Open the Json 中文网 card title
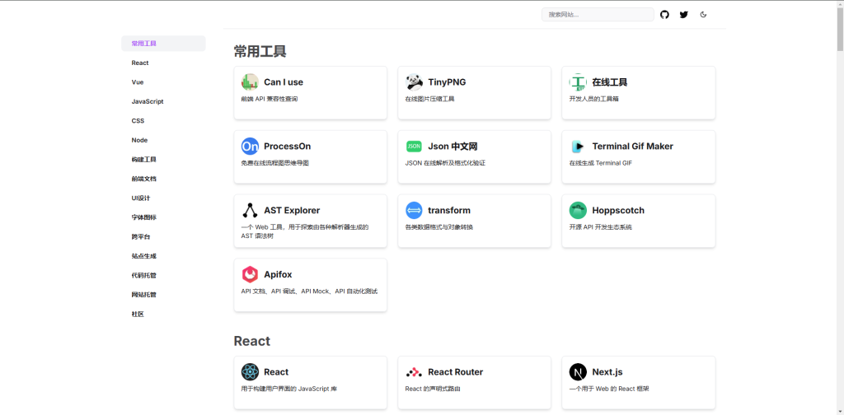Image resolution: width=844 pixels, height=415 pixels. click(x=452, y=147)
